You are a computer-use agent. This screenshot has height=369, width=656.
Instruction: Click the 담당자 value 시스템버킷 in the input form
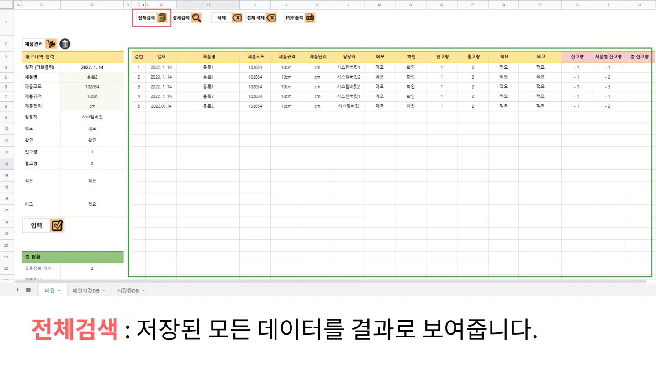92,117
